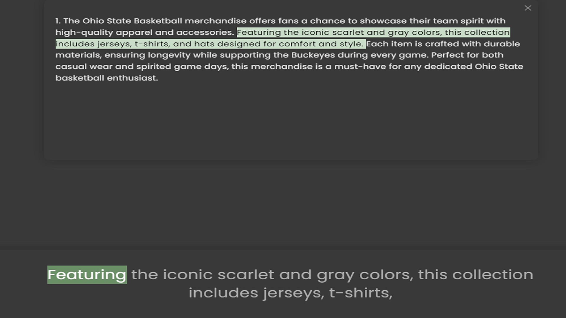Click the "1." list number in the paragraph
This screenshot has height=318, width=566.
pyautogui.click(x=58, y=21)
